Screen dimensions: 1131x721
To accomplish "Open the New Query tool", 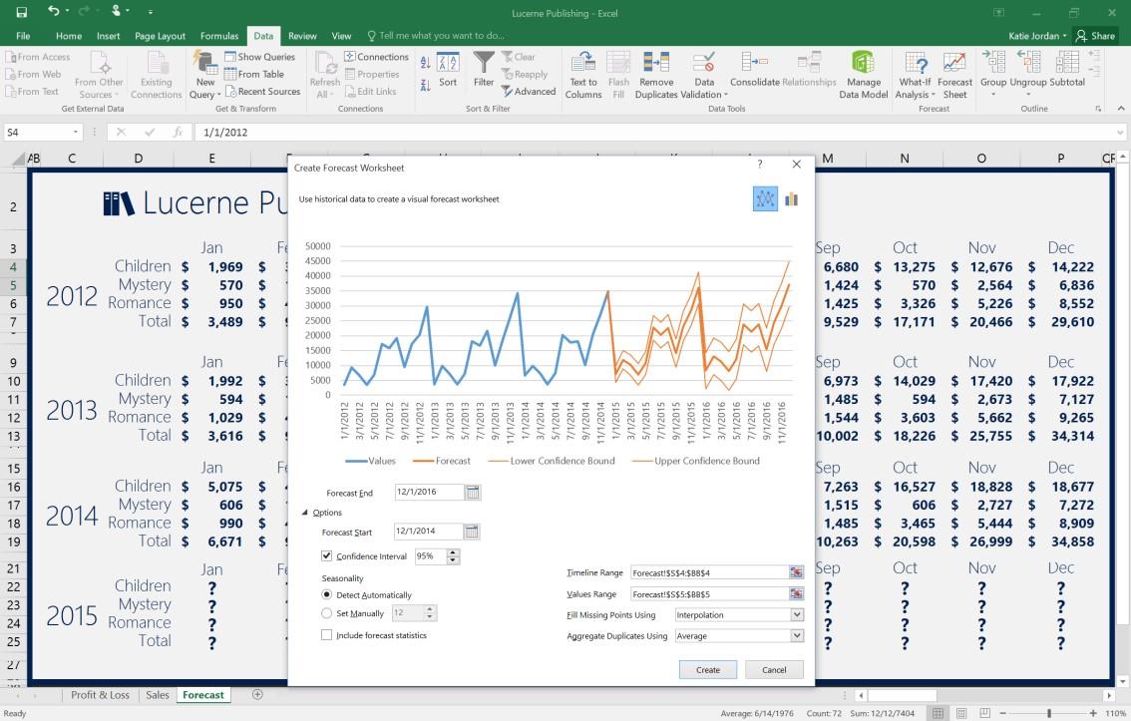I will (204, 75).
